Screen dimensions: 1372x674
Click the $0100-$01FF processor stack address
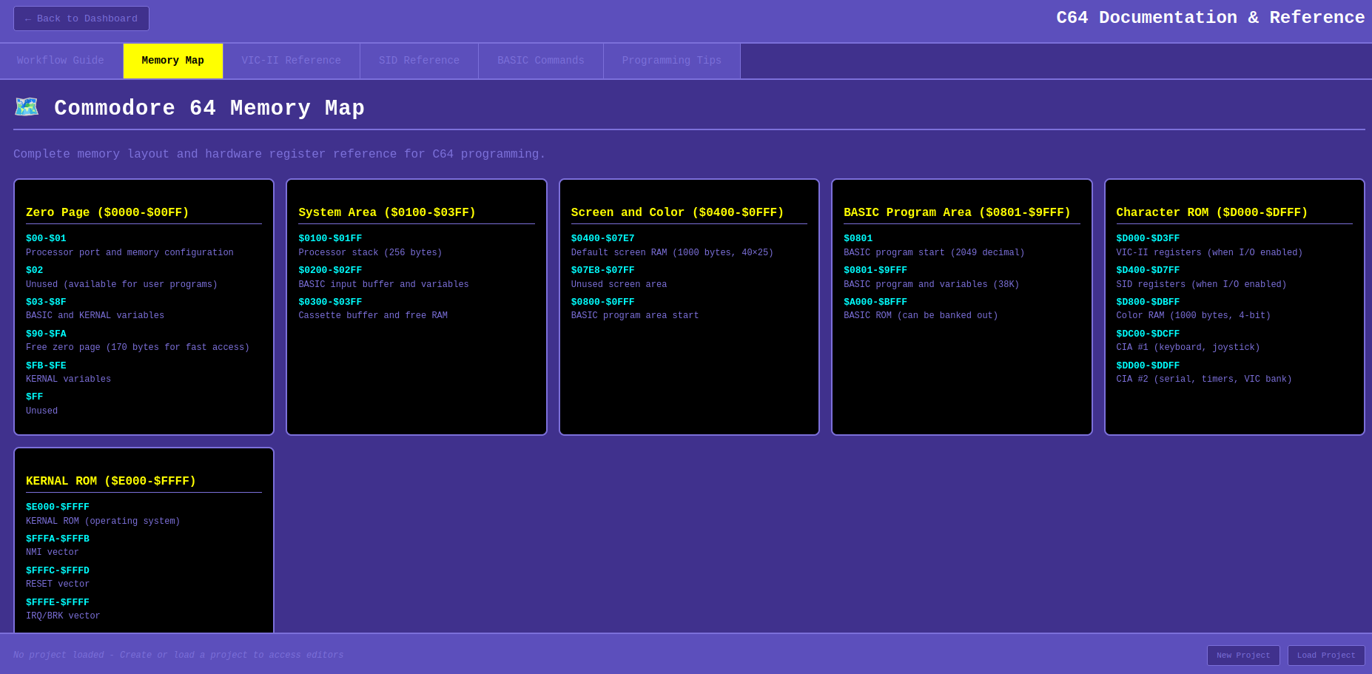330,238
